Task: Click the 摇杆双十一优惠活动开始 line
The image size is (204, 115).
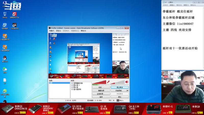Action: (x=180, y=48)
